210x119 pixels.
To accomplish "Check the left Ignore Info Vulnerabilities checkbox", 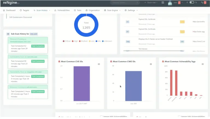I will (x=101, y=117).
